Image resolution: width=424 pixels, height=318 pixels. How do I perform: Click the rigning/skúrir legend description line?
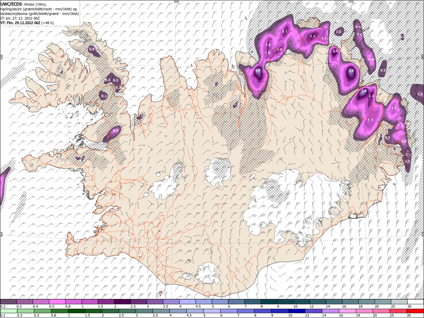click(39, 9)
